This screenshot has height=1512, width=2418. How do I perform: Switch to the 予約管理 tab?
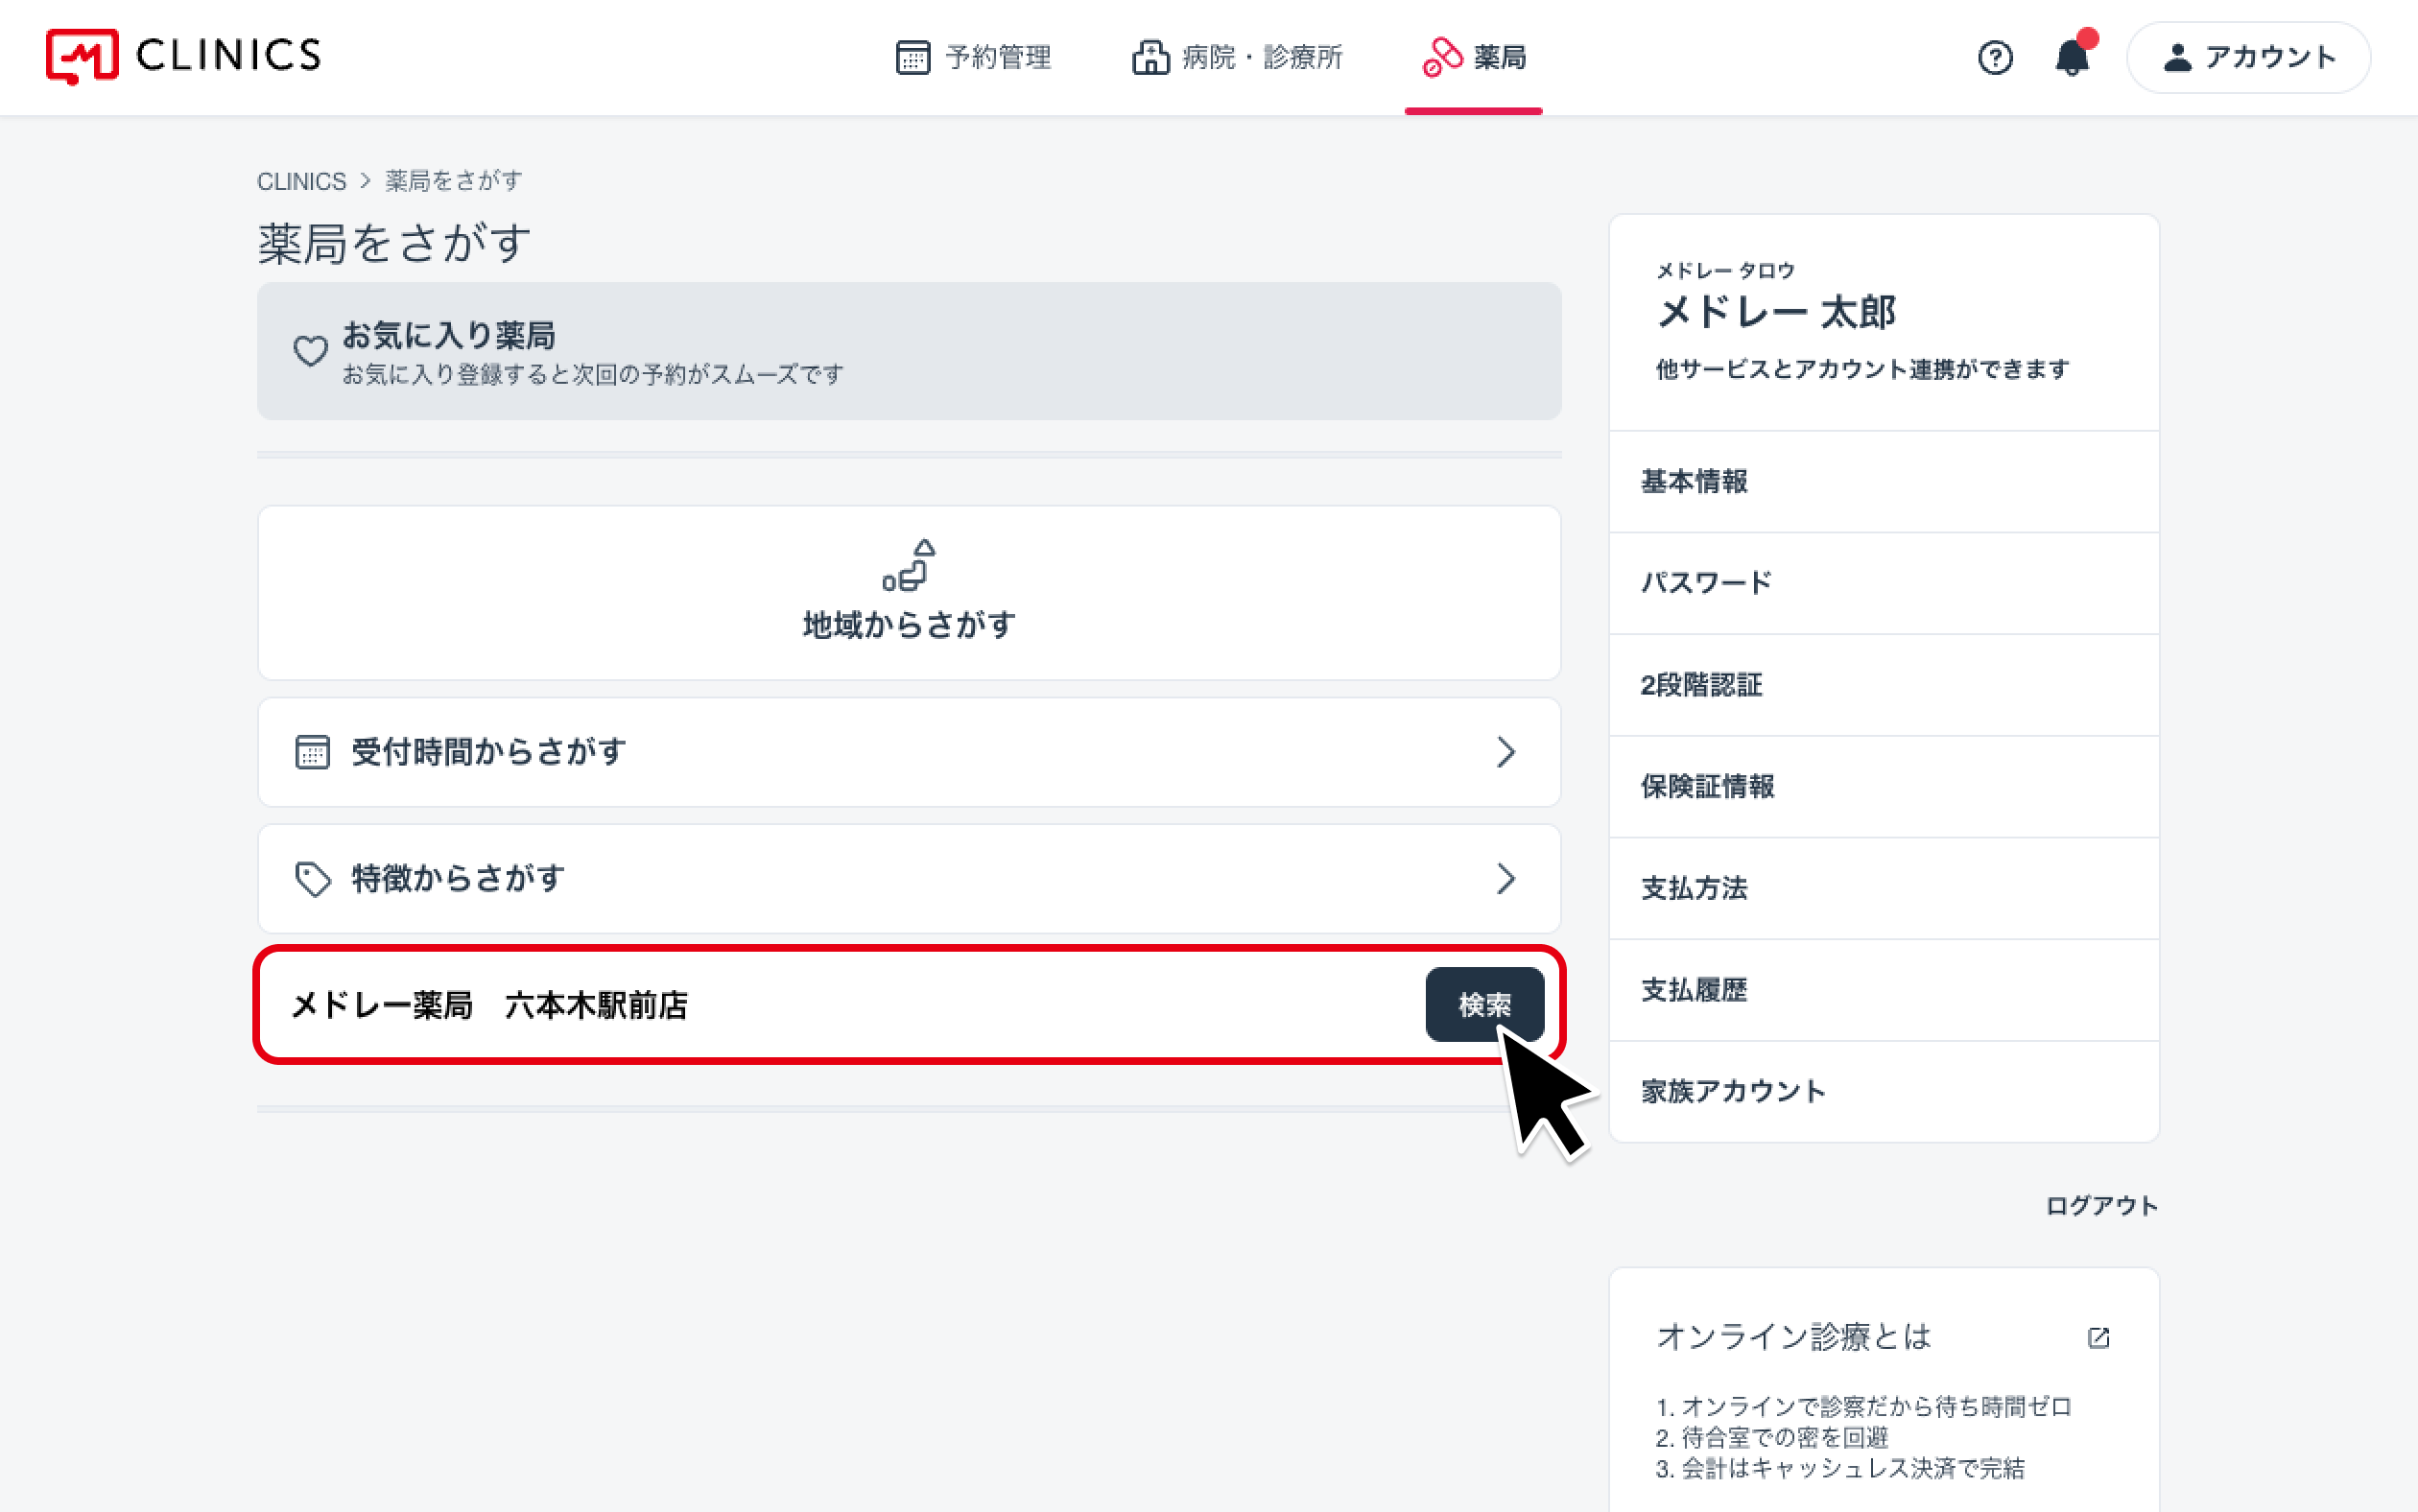[x=973, y=57]
